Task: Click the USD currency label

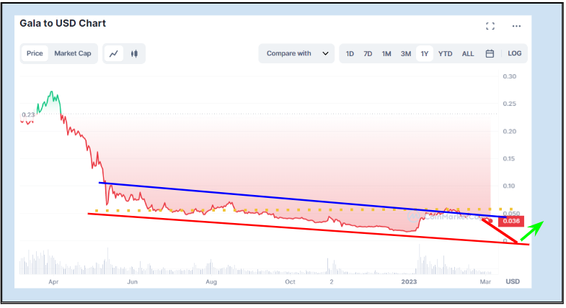Action: [513, 281]
